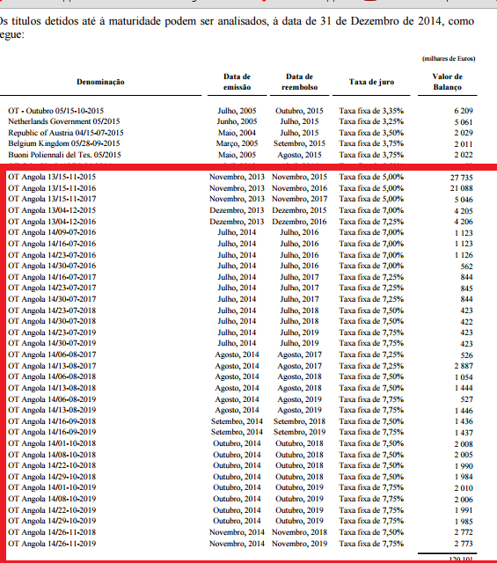Click balance value '2 008'

click(x=464, y=443)
